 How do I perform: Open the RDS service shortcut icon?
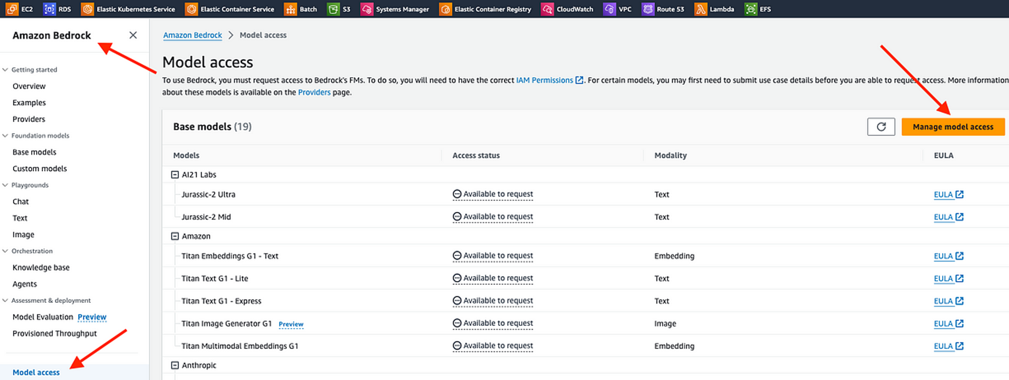click(x=49, y=9)
